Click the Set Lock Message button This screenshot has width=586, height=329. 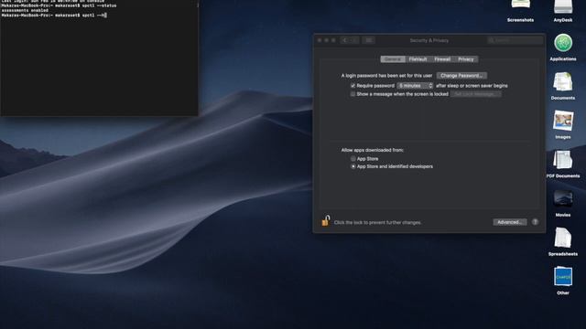click(x=475, y=94)
